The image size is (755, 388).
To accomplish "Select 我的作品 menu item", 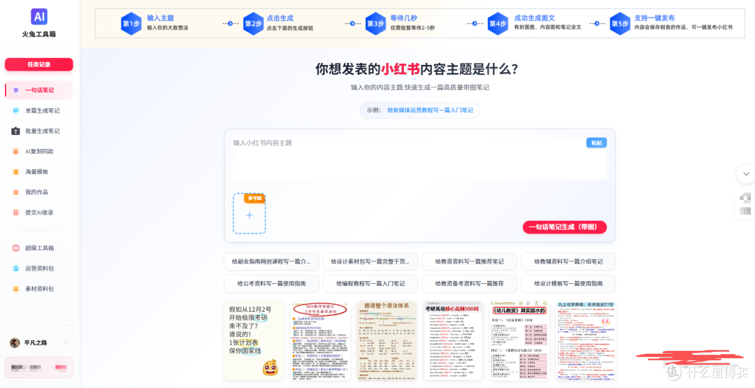I will (39, 192).
